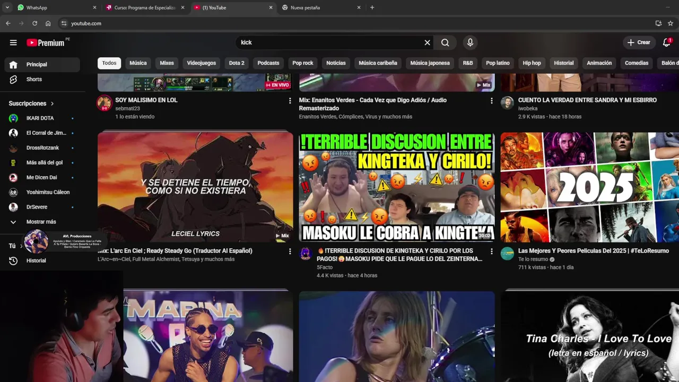
Task: Switch to Curso Programa de Especialización tab
Action: pos(145,7)
